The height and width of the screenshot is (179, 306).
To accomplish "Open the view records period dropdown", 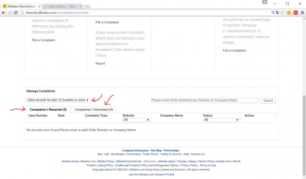I will pos(58,100).
